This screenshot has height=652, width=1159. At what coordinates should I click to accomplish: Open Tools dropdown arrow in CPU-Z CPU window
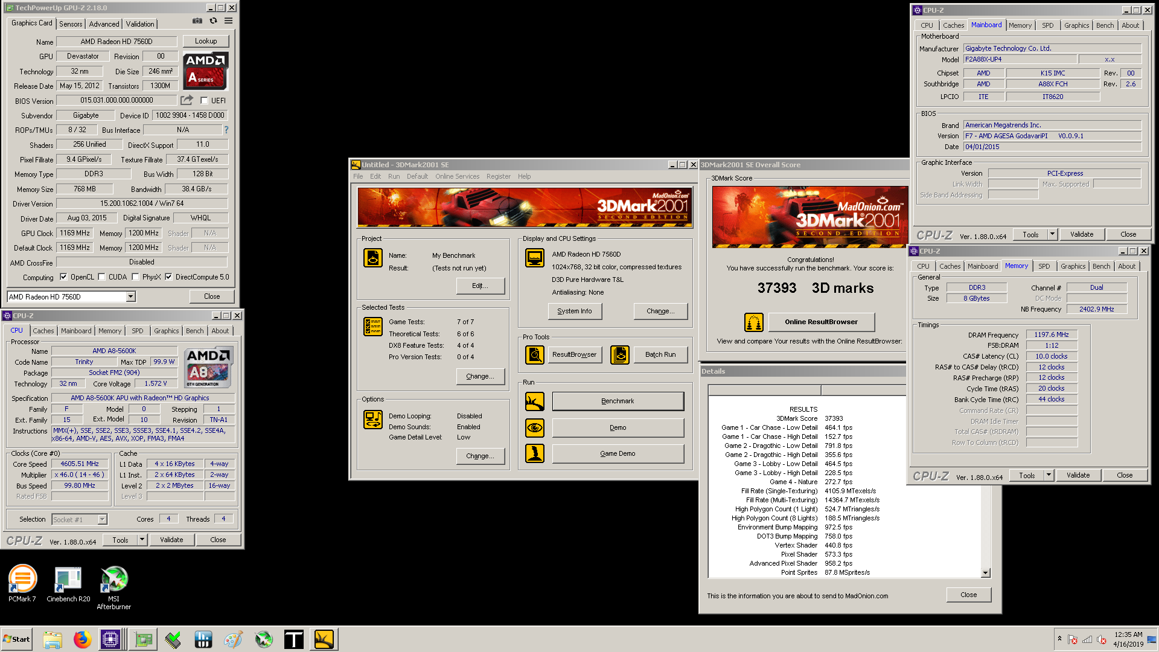pyautogui.click(x=142, y=540)
